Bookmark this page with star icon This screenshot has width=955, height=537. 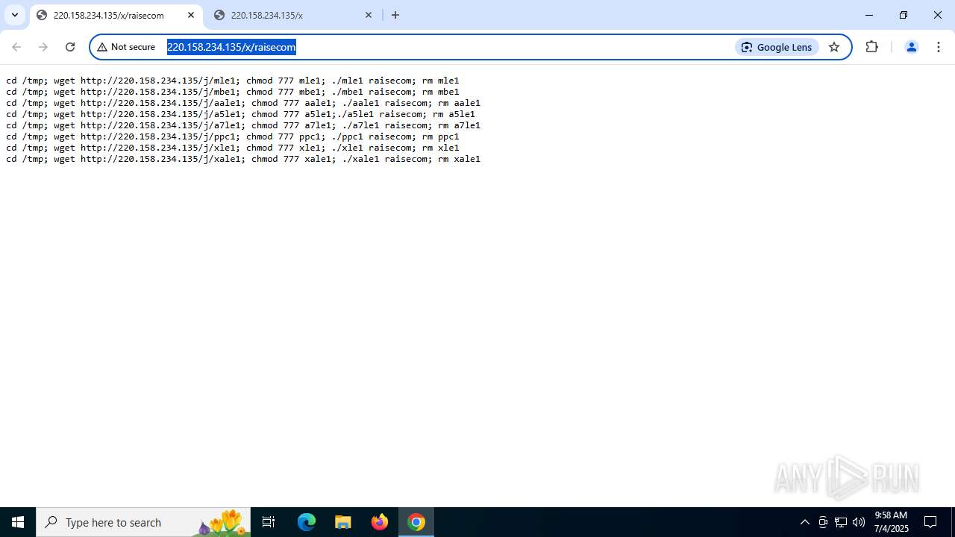tap(834, 47)
